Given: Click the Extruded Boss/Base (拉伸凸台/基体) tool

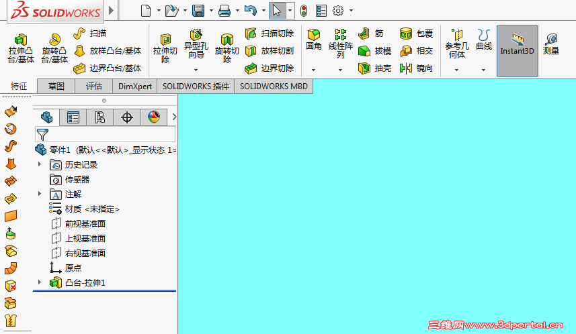Looking at the screenshot, I should [x=21, y=48].
